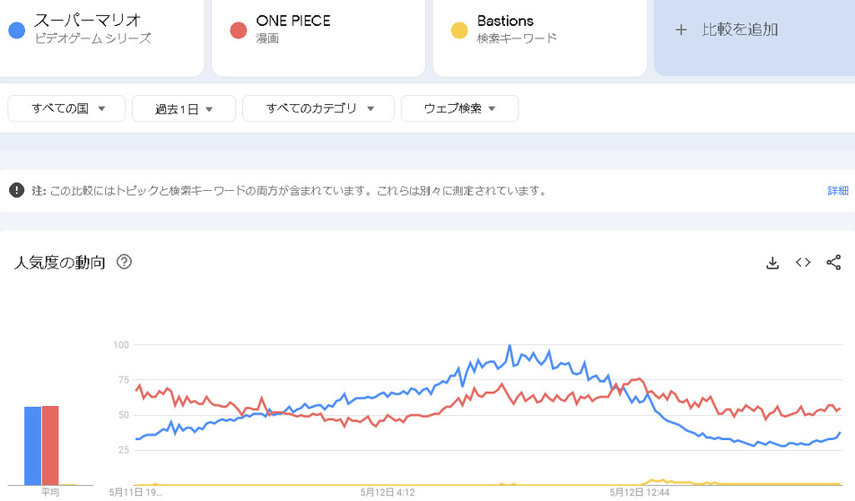Expand the 過去1日 time range dropdown
The height and width of the screenshot is (501, 855).
184,108
